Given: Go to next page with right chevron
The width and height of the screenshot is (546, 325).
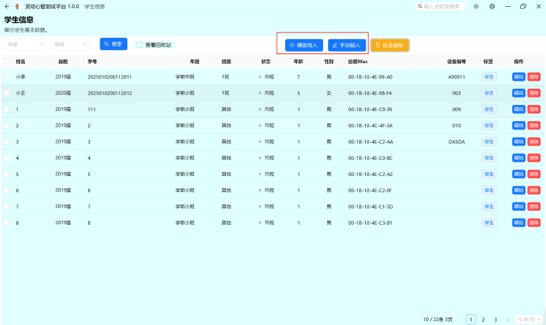Looking at the screenshot, I should [x=507, y=320].
